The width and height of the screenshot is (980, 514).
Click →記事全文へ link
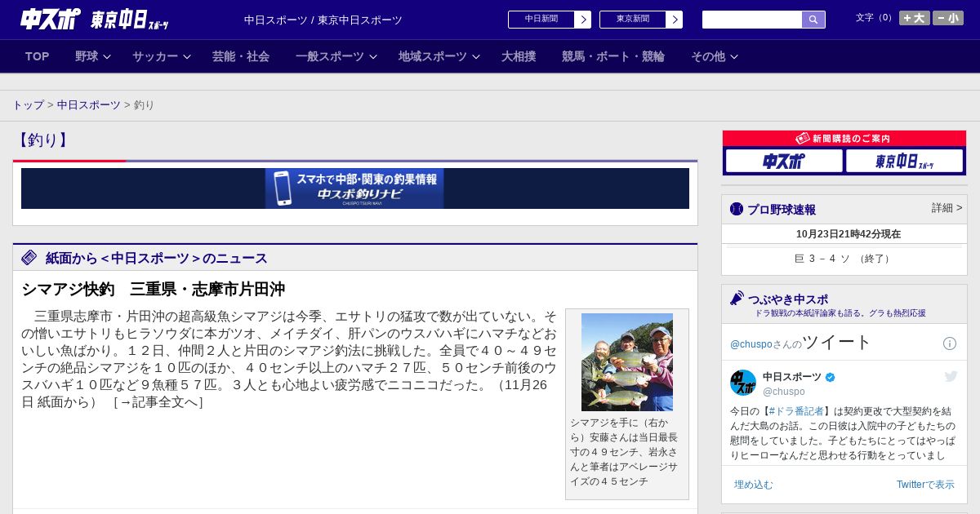click(158, 402)
